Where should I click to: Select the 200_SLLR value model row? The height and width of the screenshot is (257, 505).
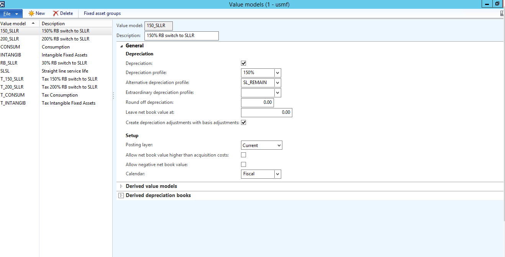click(56, 39)
